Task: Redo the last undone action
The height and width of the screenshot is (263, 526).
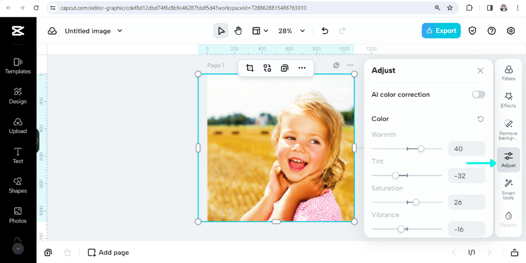Action: 342,31
